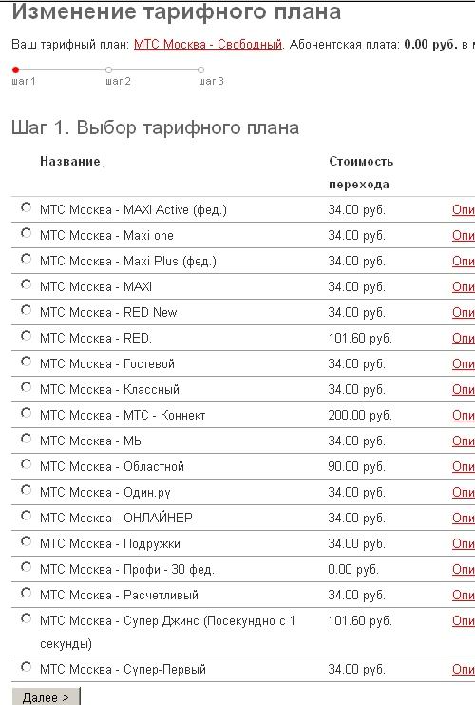The image size is (475, 705).
Task: Click the red шаг 1 step marker
Action: coord(16,70)
